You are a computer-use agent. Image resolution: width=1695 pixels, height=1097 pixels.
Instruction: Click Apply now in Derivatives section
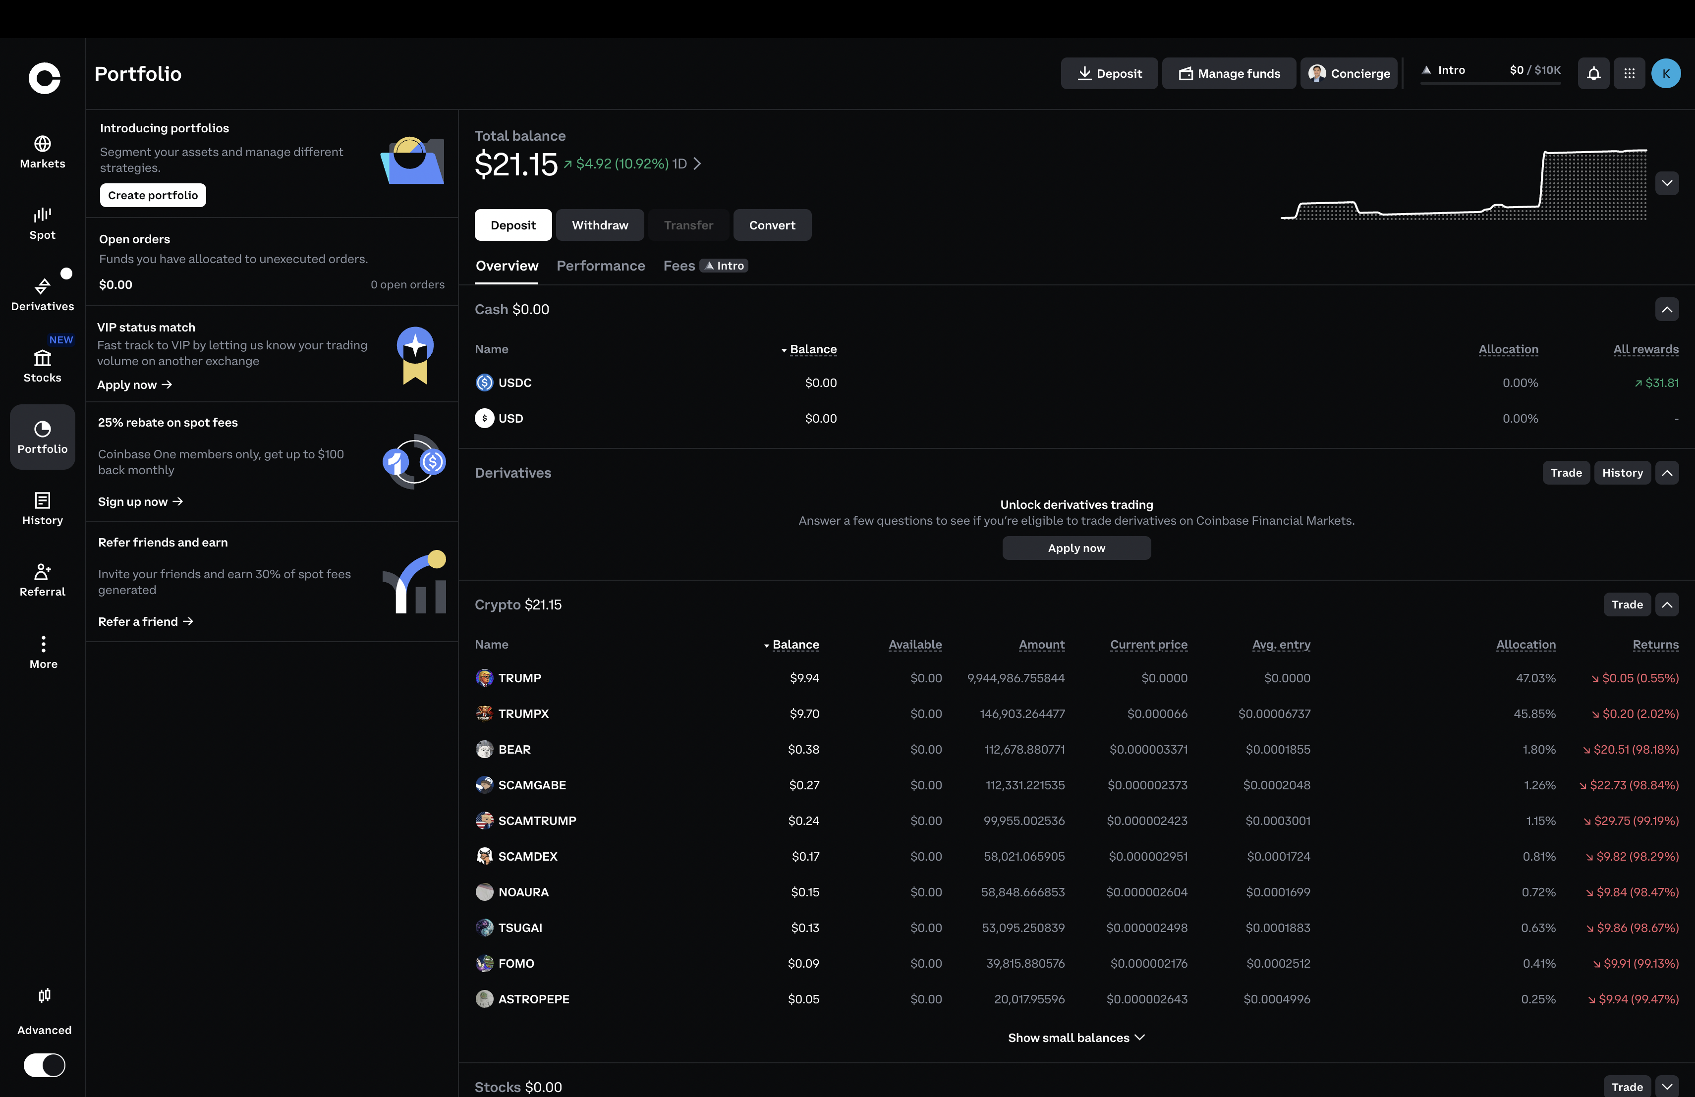click(1076, 548)
